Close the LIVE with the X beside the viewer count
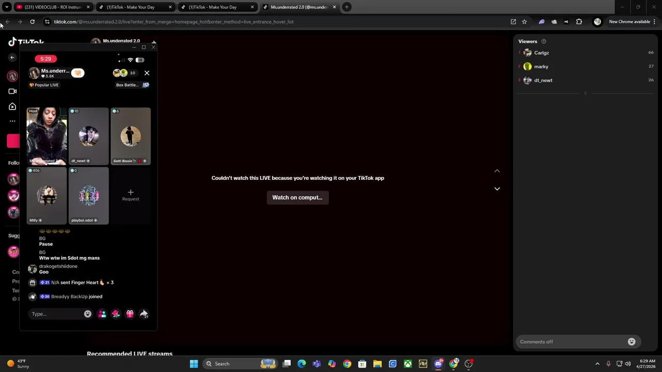 147,73
